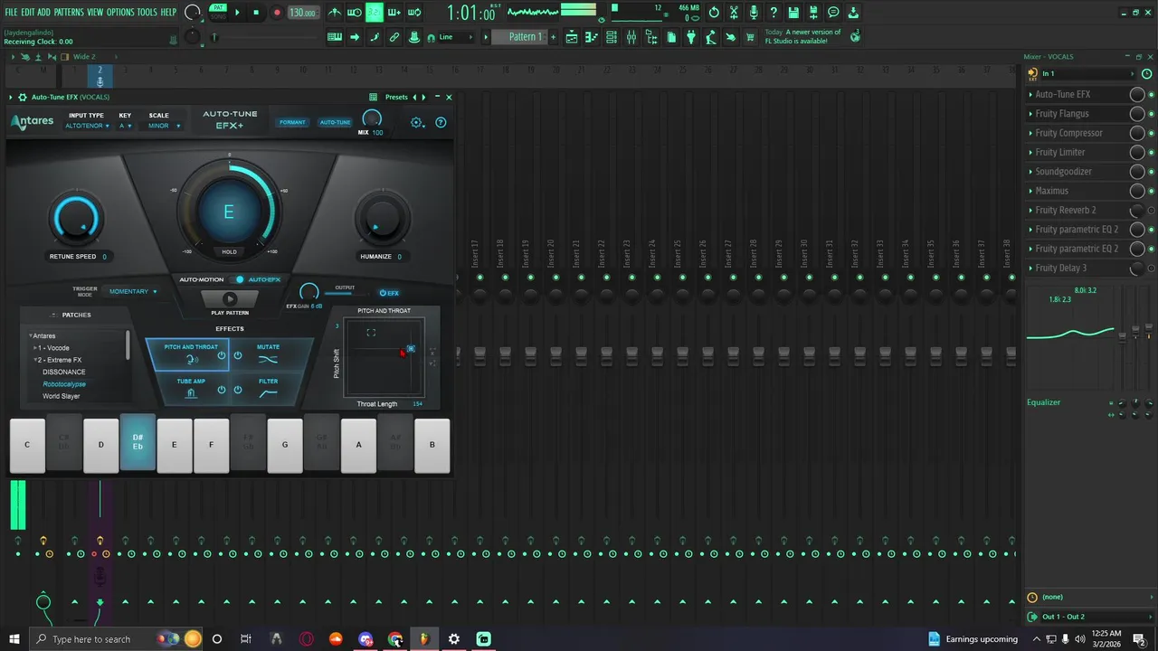
Task: Expand the 1 - Vocode patch folder
Action: click(35, 348)
